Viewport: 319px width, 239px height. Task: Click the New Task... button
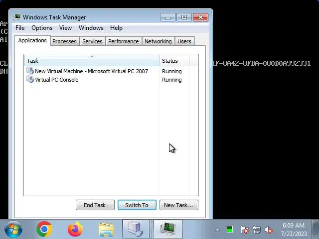tap(178, 205)
